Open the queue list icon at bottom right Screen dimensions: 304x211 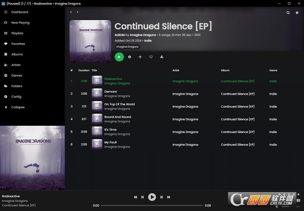click(x=299, y=200)
